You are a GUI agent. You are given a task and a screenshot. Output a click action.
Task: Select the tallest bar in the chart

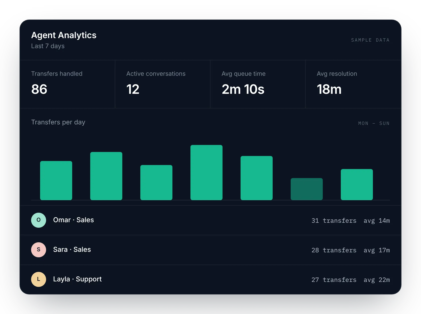tap(206, 173)
